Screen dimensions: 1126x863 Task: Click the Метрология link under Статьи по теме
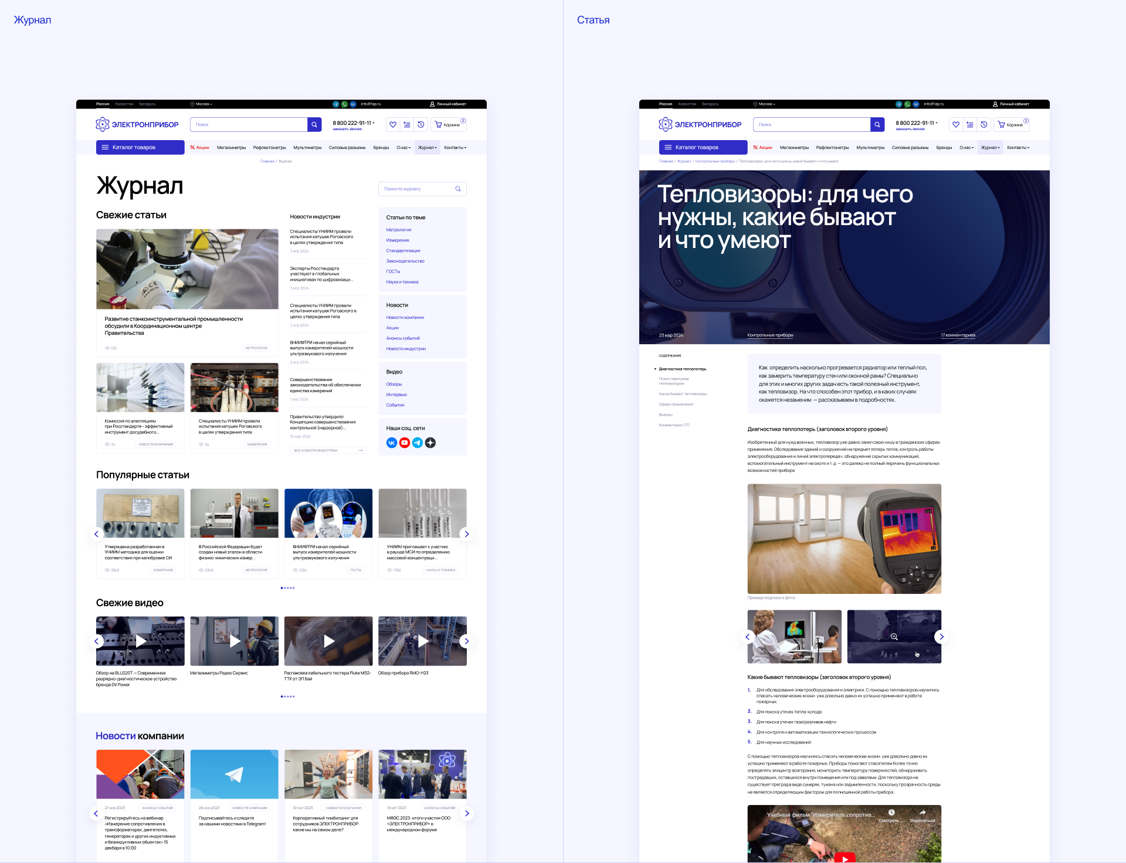point(399,230)
